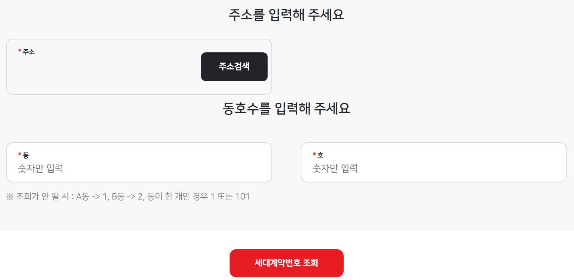574x280 pixels.
Task: Click the black 주소검색 address search button
Action: point(234,67)
